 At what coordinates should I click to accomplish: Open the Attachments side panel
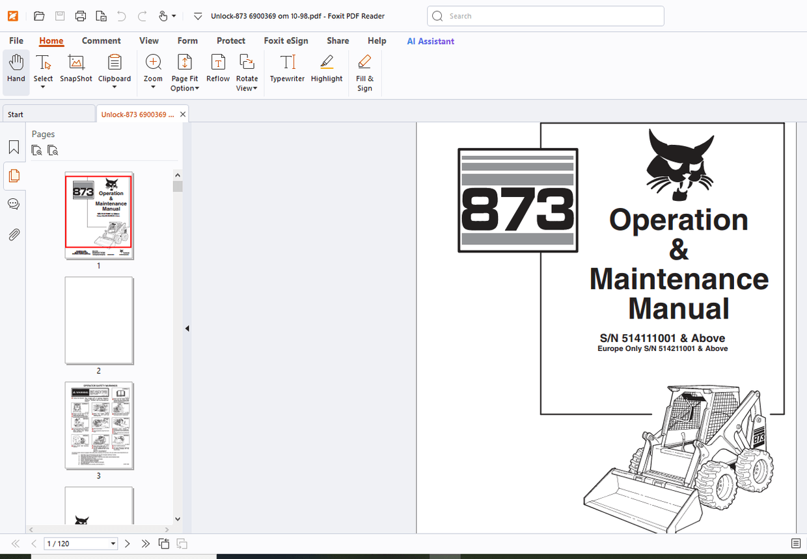pyautogui.click(x=14, y=235)
